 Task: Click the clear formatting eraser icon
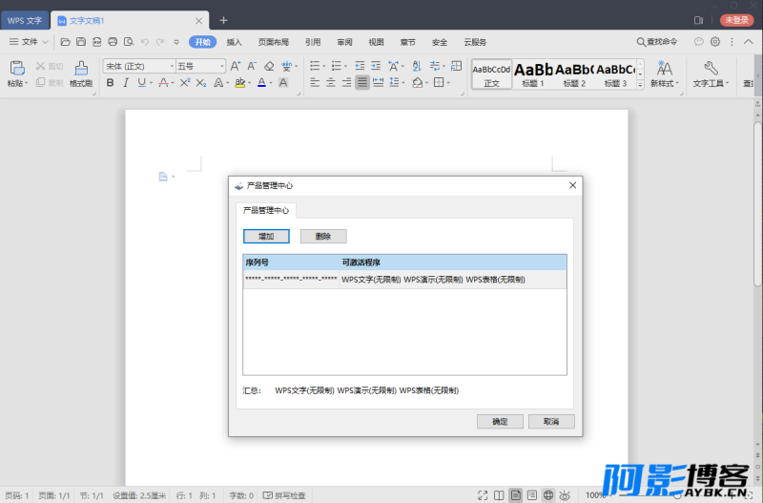(x=269, y=66)
